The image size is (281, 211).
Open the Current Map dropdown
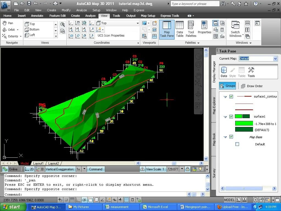pyautogui.click(x=275, y=59)
